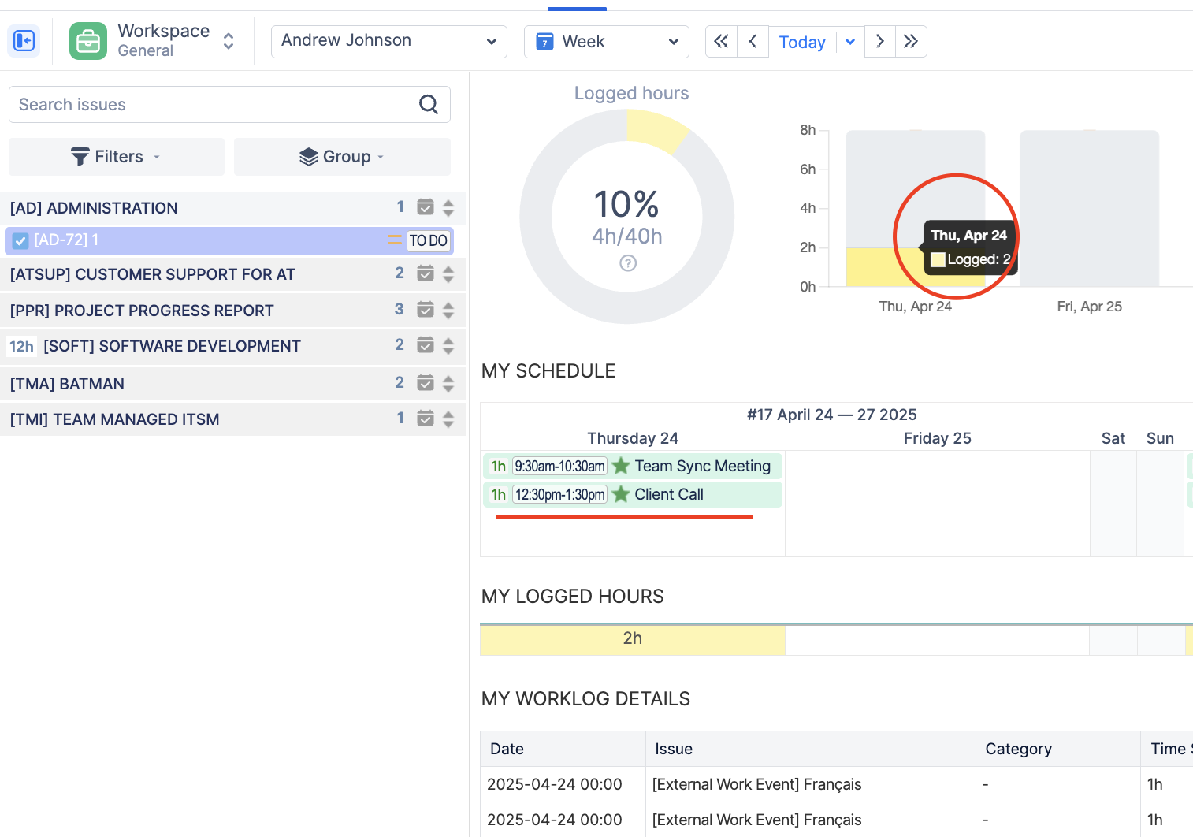Open the Week view dropdown
The image size is (1193, 837).
click(x=606, y=42)
